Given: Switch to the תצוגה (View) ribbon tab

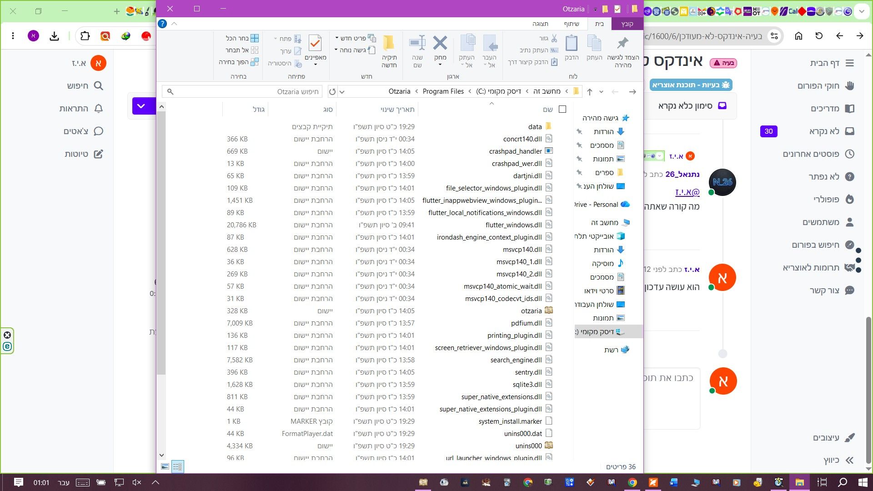Looking at the screenshot, I should (540, 24).
